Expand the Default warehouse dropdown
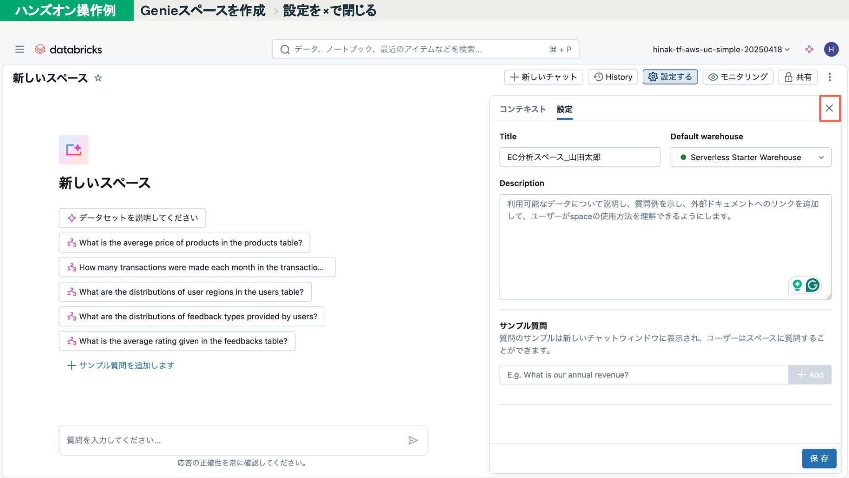The height and width of the screenshot is (478, 849). click(x=751, y=157)
